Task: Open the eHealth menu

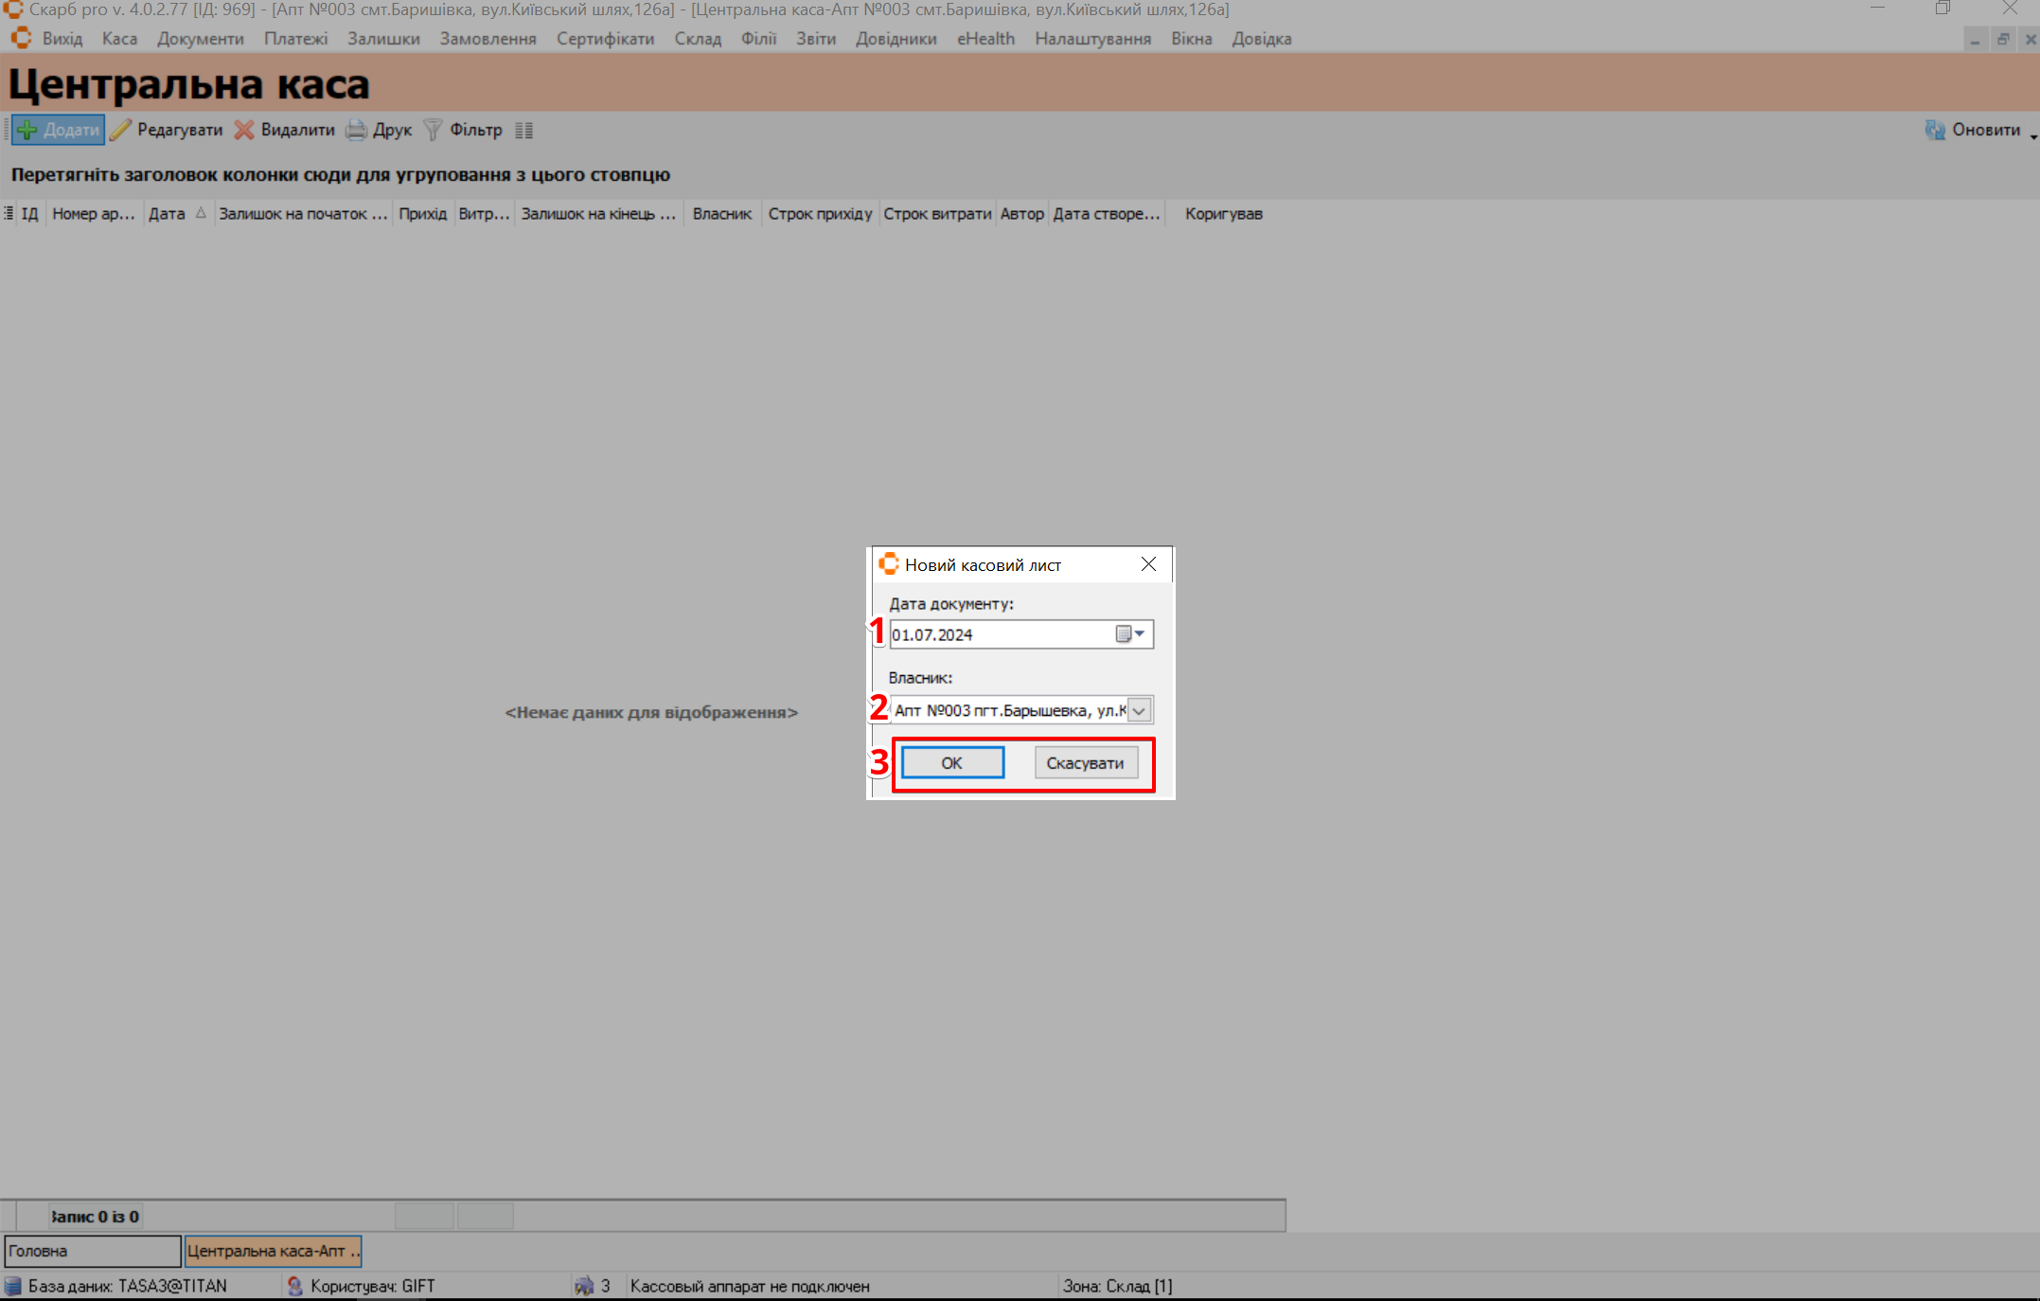Action: [x=985, y=39]
